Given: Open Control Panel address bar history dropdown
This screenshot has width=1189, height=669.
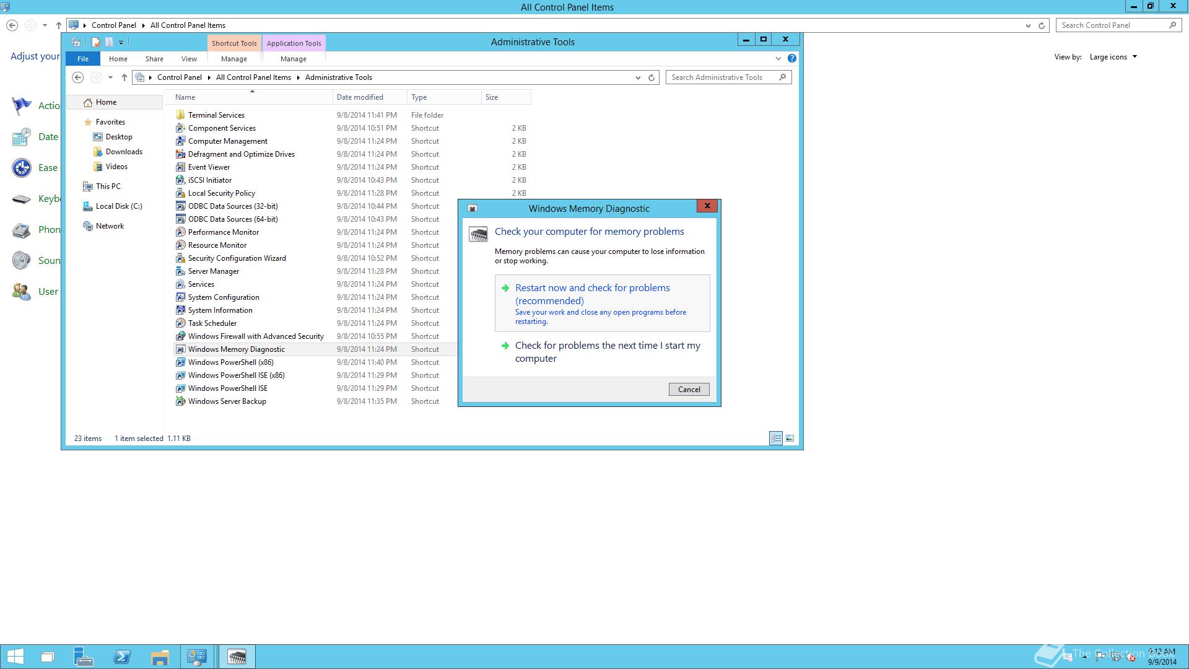Looking at the screenshot, I should coord(1028,25).
